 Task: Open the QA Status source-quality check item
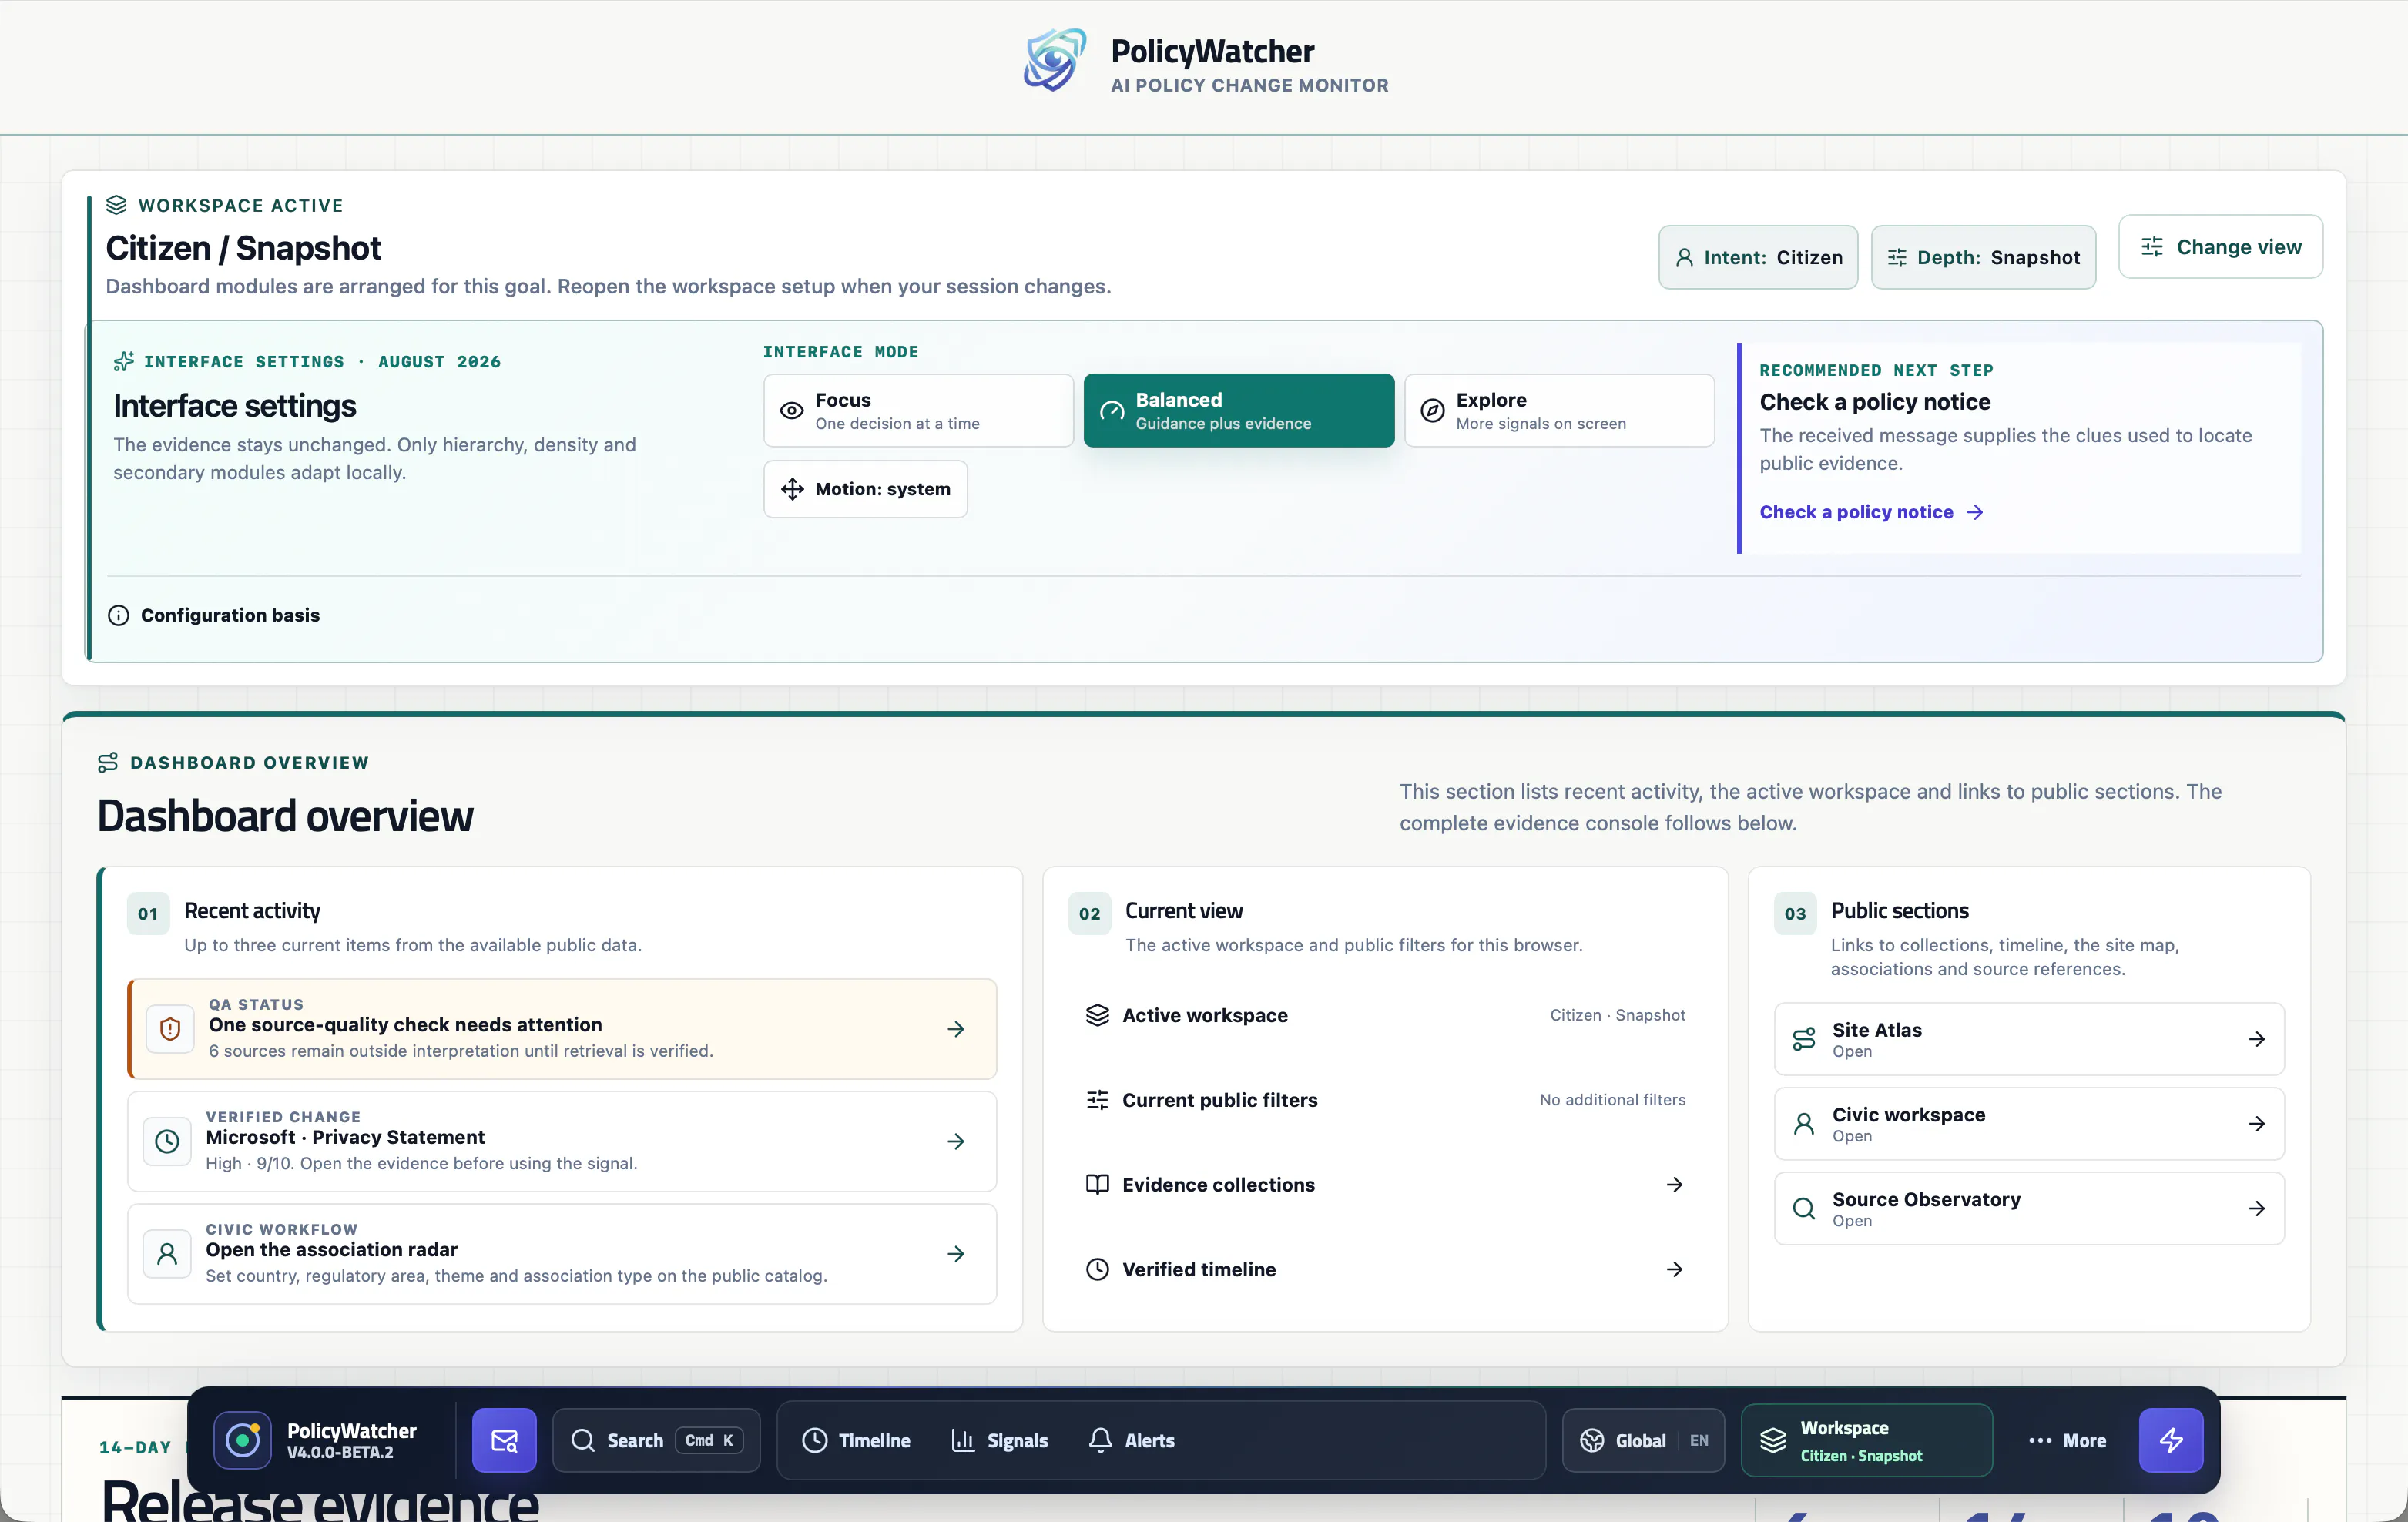pyautogui.click(x=562, y=1028)
